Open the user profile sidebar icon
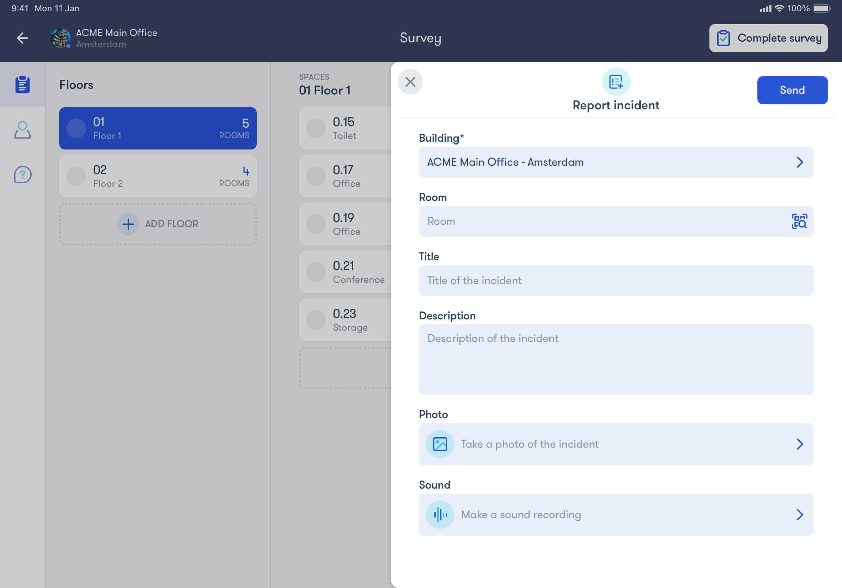 tap(22, 130)
